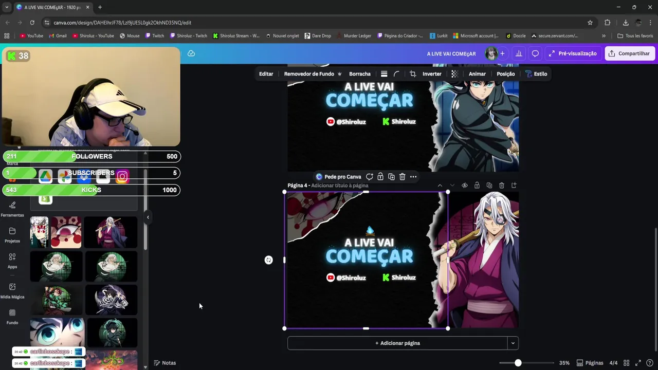Select the Borracha eraser tool

(x=360, y=74)
